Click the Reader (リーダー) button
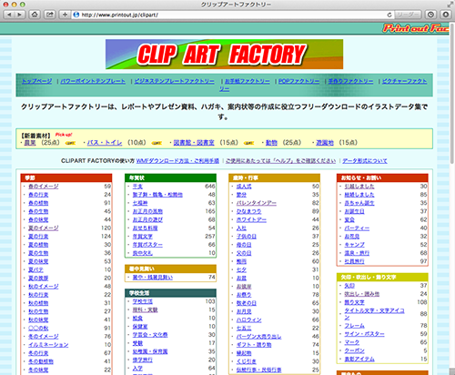The width and height of the screenshot is (455, 375). pyautogui.click(x=408, y=15)
